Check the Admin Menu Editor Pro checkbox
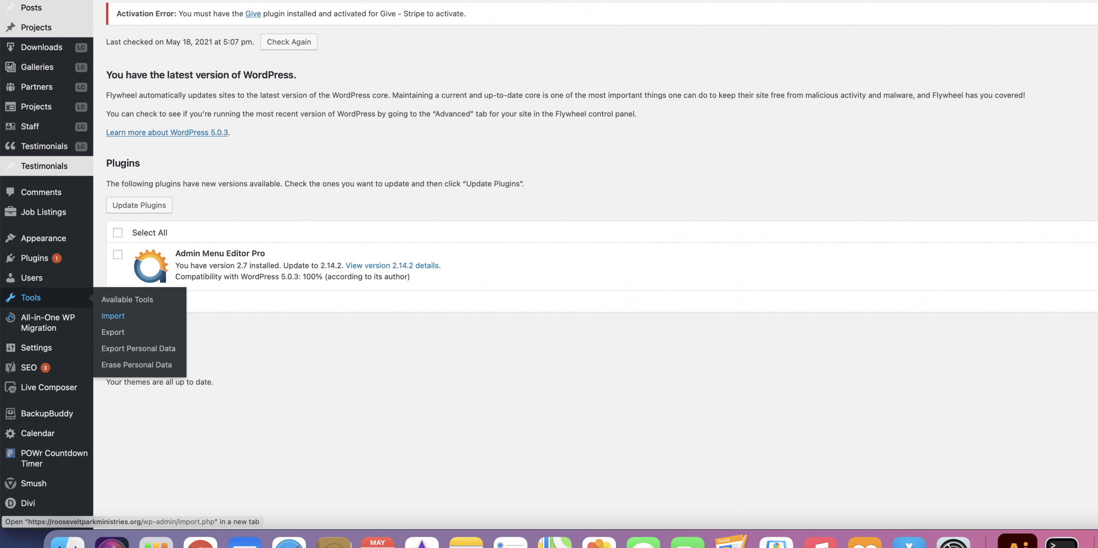This screenshot has width=1098, height=548. tap(118, 255)
